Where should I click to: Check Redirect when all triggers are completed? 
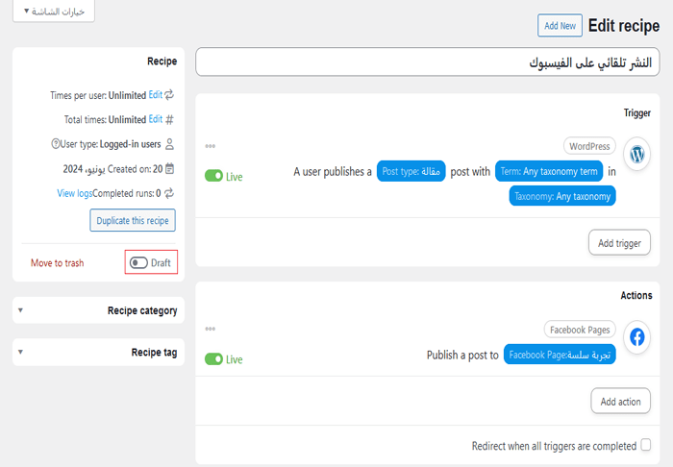(646, 445)
